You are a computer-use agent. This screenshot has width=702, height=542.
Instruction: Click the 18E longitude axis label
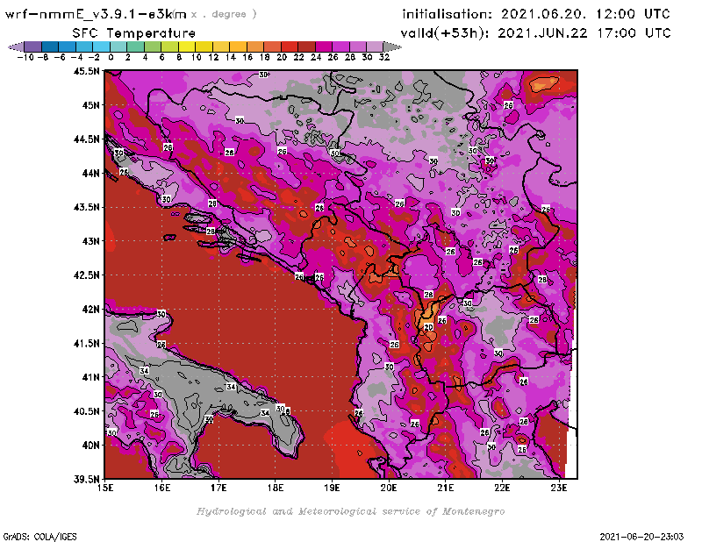point(276,488)
